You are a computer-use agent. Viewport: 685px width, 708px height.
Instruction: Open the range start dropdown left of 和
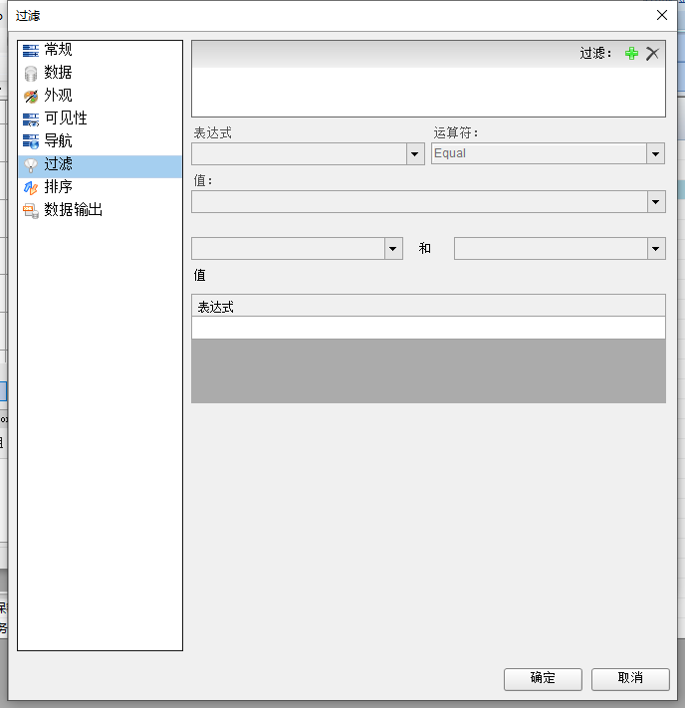(393, 249)
